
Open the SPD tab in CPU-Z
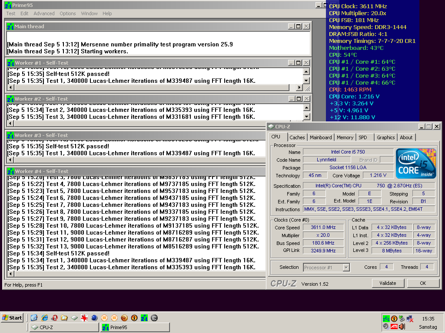[x=363, y=137]
